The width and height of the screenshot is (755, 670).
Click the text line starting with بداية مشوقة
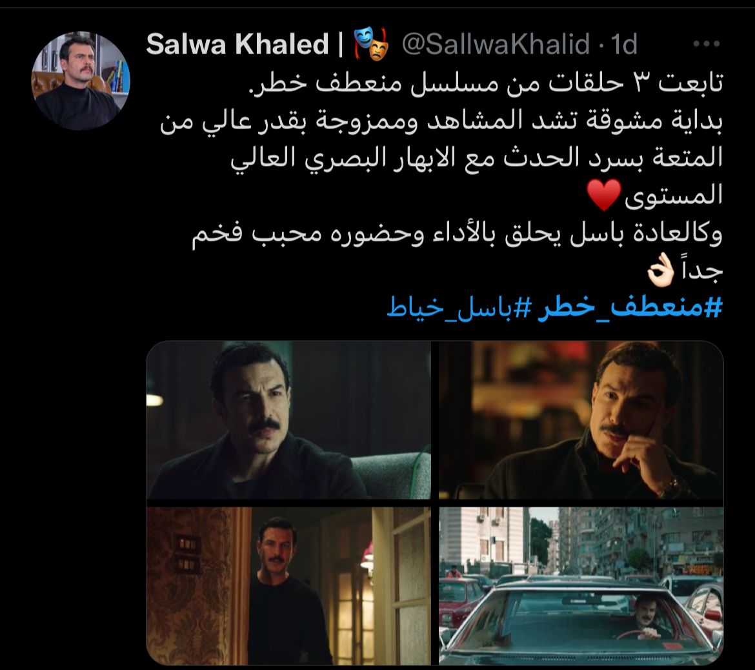pyautogui.click(x=441, y=121)
